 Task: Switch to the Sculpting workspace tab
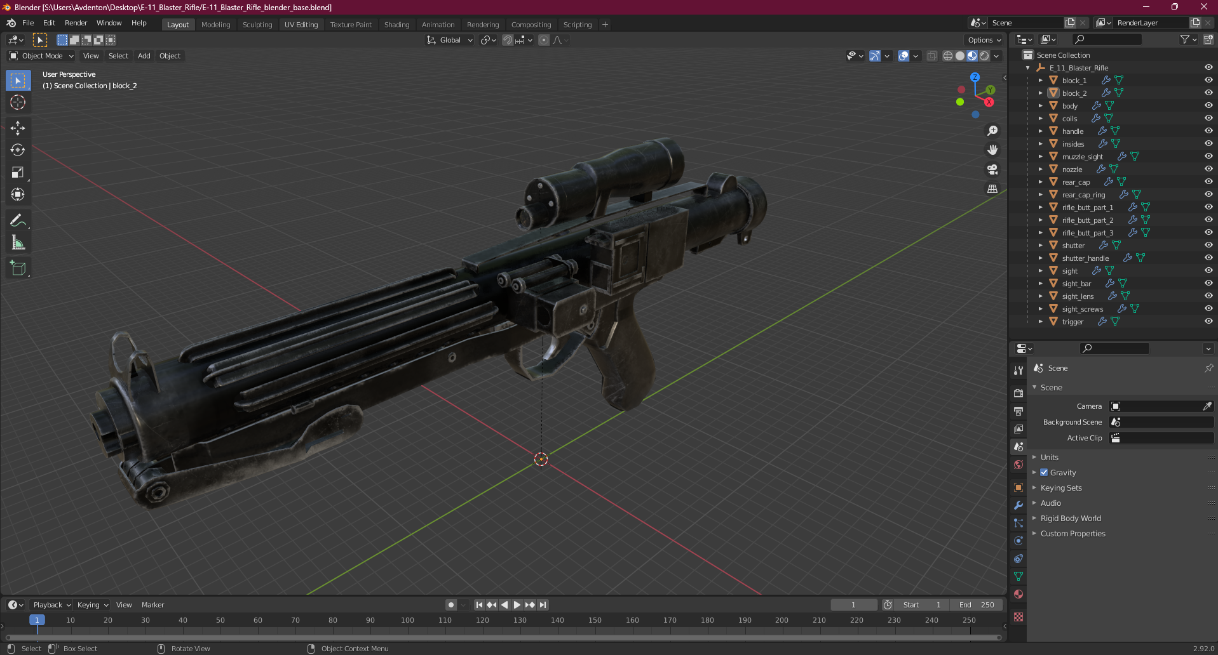click(257, 25)
